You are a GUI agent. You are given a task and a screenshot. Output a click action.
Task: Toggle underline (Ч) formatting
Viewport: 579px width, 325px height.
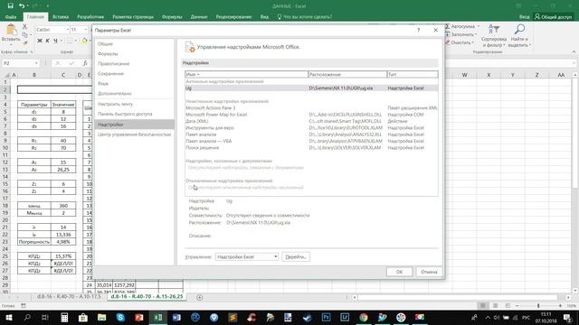tap(55, 41)
